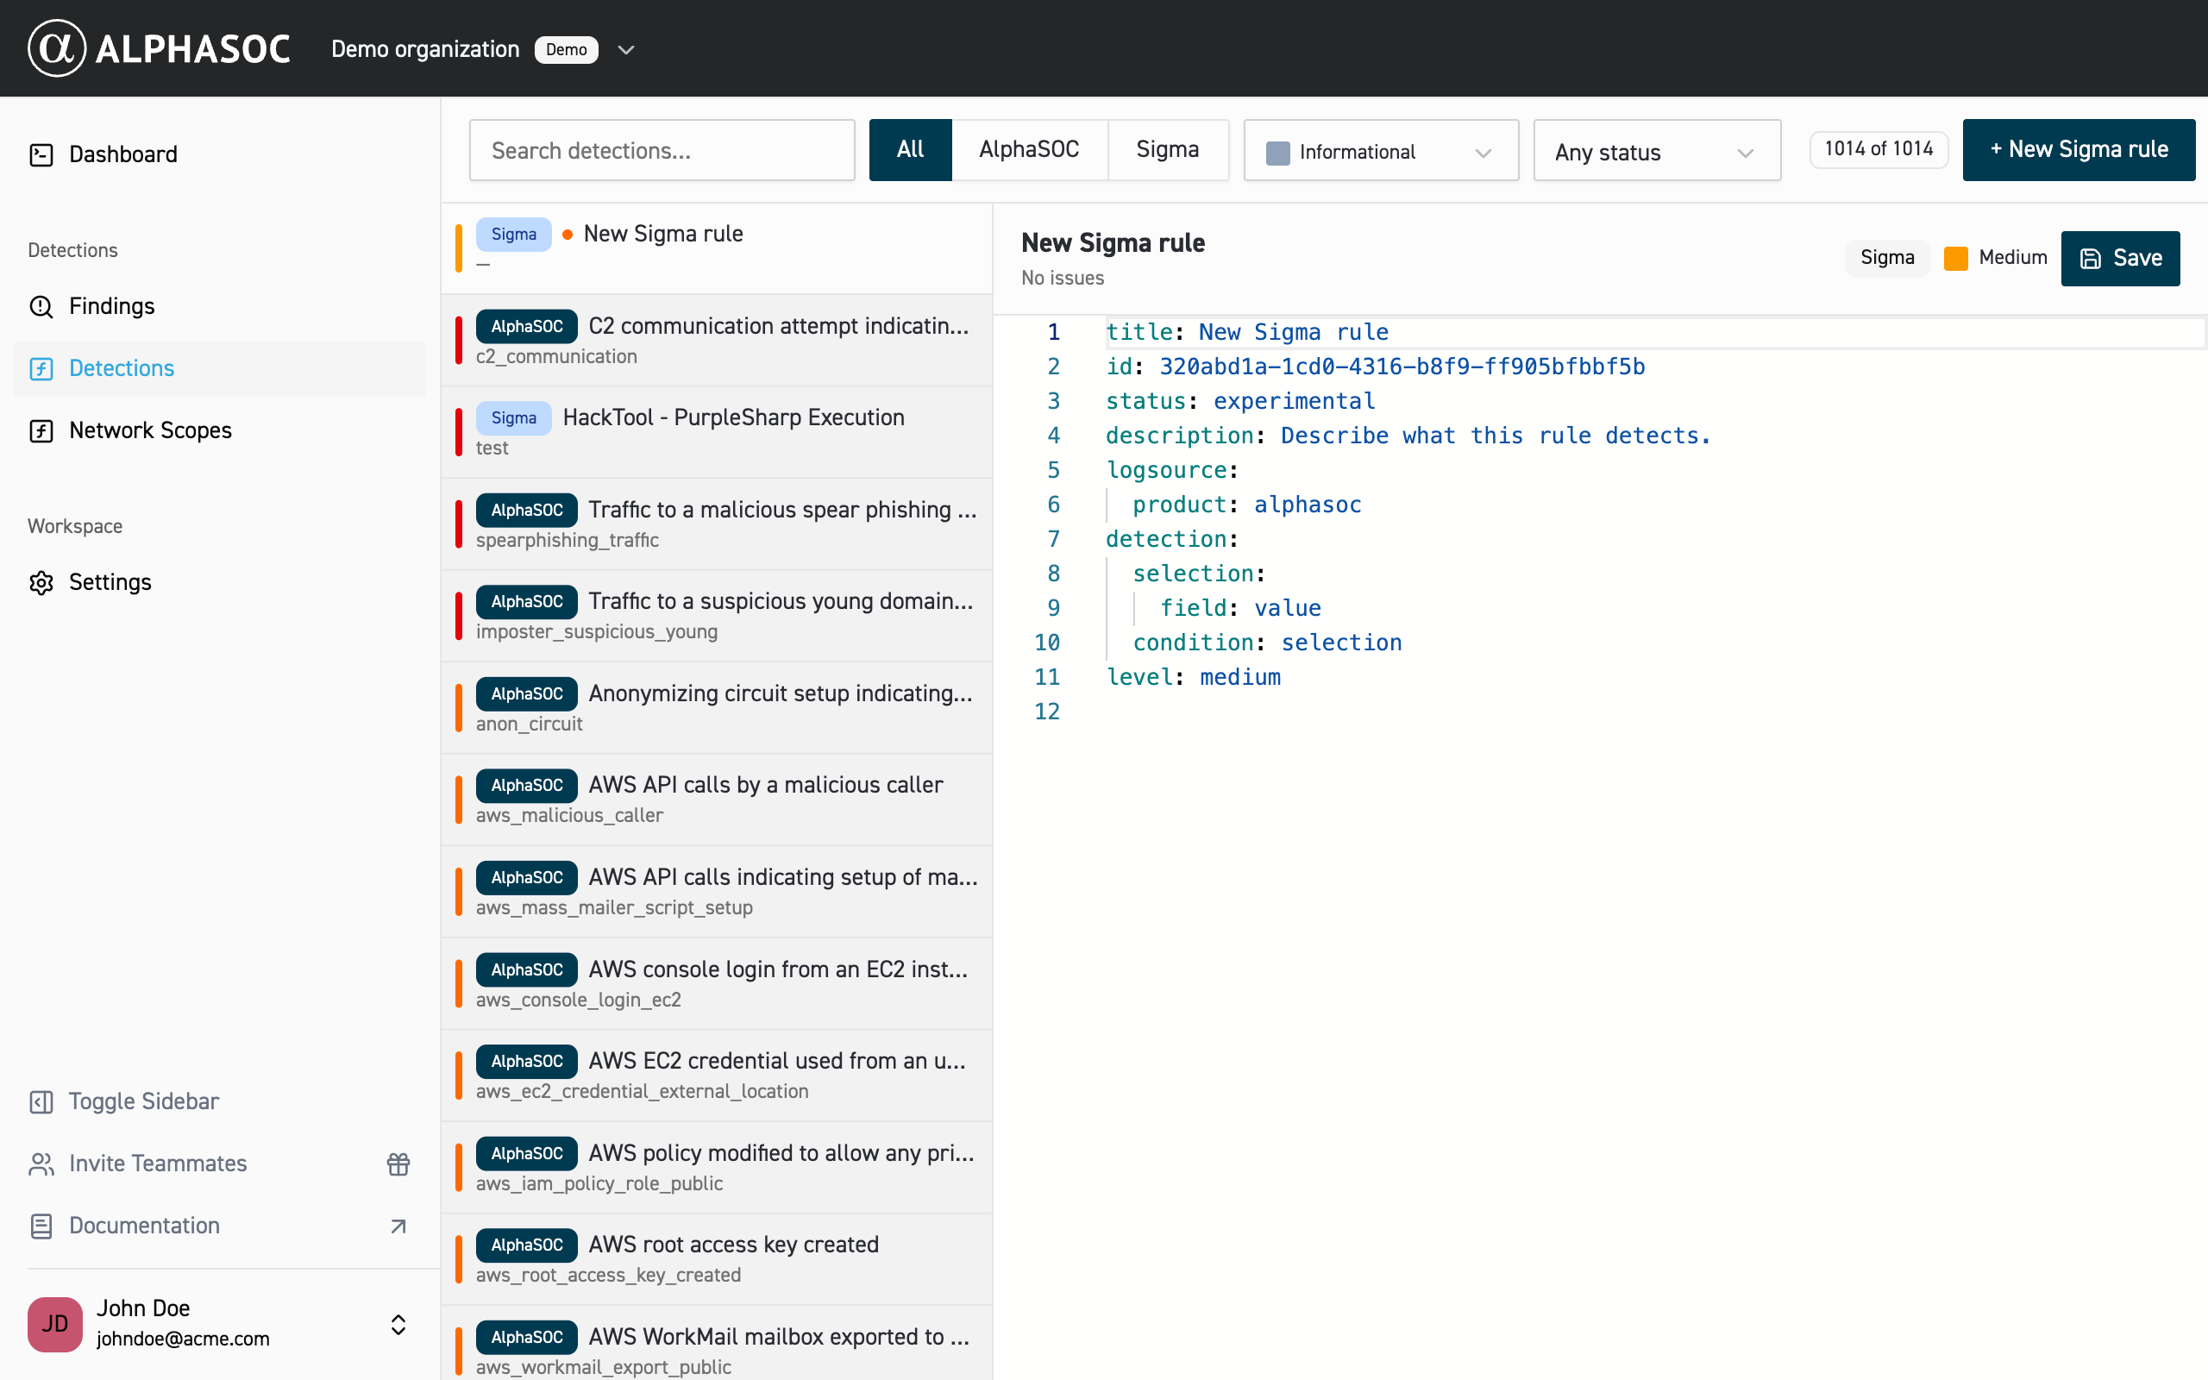Click the product: alphasoc line
The image size is (2208, 1380).
(x=1247, y=505)
